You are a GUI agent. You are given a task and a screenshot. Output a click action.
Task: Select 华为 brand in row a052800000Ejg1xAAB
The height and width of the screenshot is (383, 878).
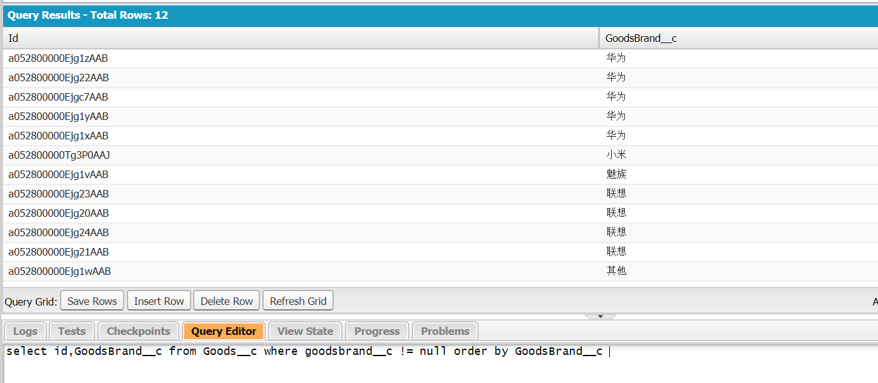[x=739, y=136]
